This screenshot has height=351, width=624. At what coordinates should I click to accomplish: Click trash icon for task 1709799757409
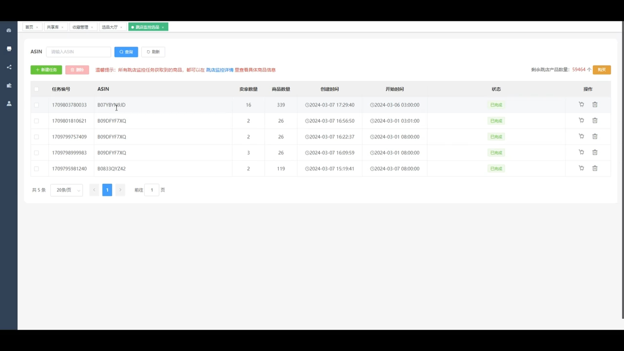(x=595, y=136)
